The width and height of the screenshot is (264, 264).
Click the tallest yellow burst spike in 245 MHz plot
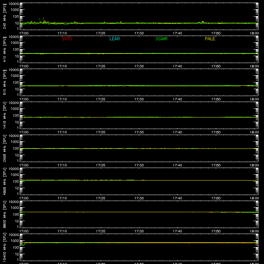44,20
